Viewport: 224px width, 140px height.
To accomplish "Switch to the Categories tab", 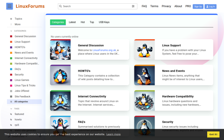I will 58,22.
